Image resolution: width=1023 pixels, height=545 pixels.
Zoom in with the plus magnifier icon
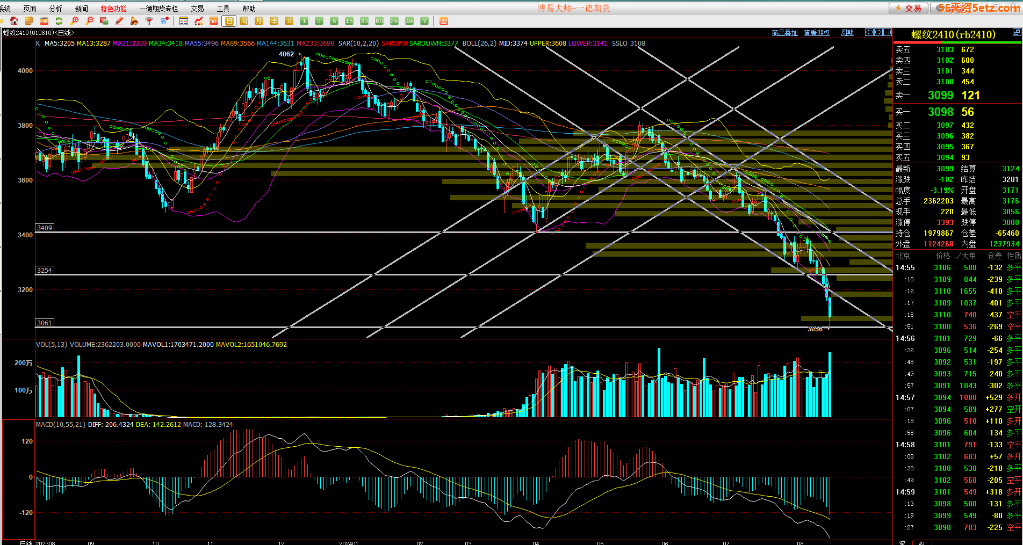(74, 21)
